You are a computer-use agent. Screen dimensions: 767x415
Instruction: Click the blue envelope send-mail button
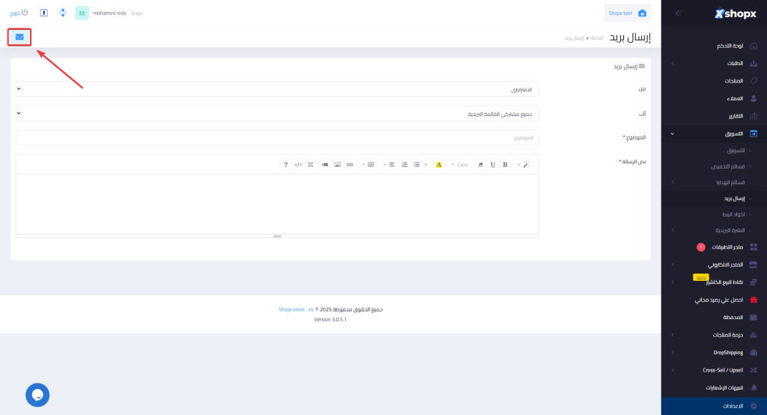[19, 37]
